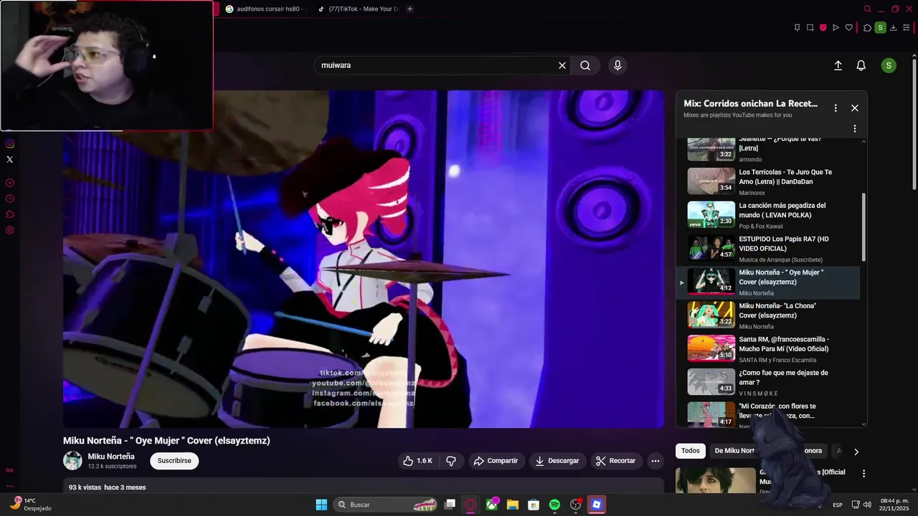Image resolution: width=918 pixels, height=516 pixels.
Task: Open the Miku Norteña channel avatar
Action: (x=72, y=461)
